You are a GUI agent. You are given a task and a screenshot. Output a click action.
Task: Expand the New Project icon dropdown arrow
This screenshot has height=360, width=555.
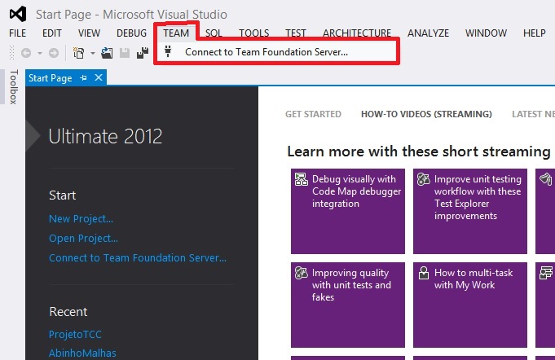pos(93,54)
